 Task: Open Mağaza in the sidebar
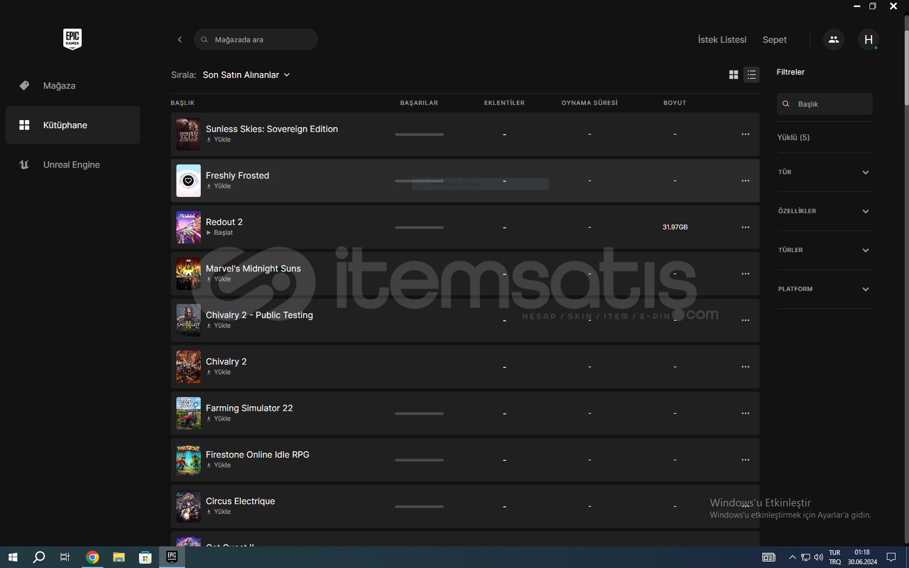point(73,85)
